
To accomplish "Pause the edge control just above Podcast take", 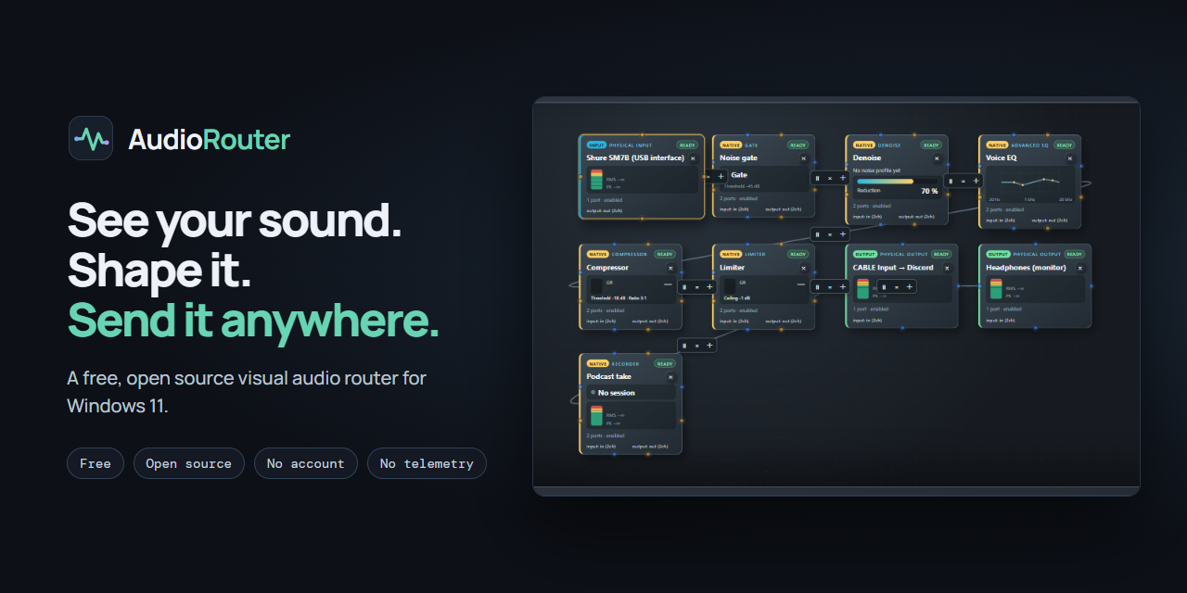I will coord(684,346).
